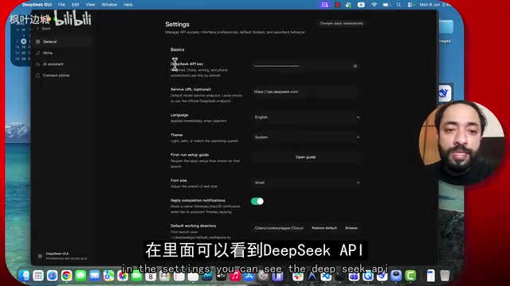Click the General section's sidebar icon
510x286 pixels.
tap(38, 41)
